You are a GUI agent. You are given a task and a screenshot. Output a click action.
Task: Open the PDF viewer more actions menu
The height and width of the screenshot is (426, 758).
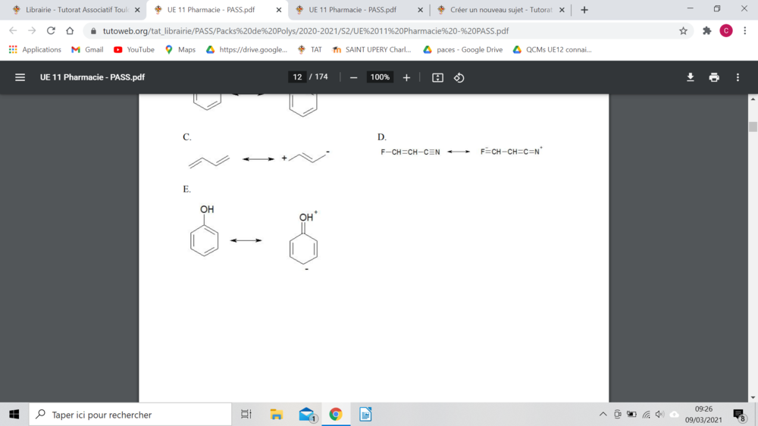coord(738,77)
